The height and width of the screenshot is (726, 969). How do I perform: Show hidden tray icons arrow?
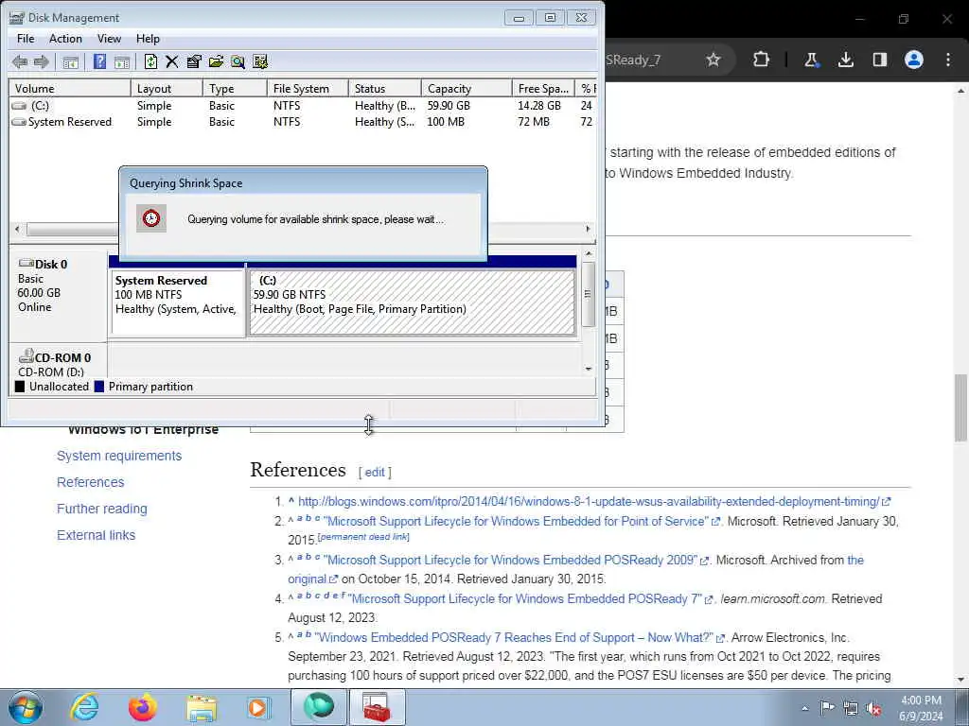click(x=804, y=708)
